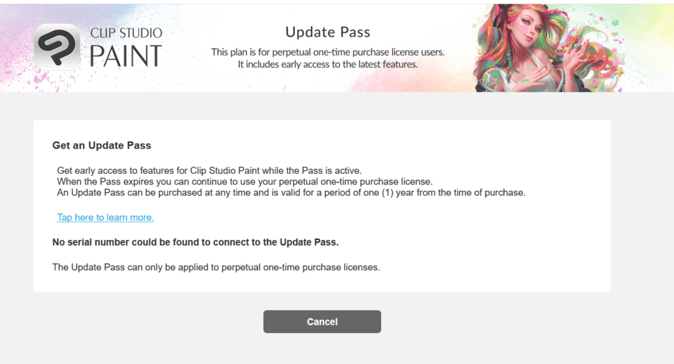674x364 pixels.
Task: Click the "This plan is for perpetual" banner line
Action: pyautogui.click(x=327, y=52)
